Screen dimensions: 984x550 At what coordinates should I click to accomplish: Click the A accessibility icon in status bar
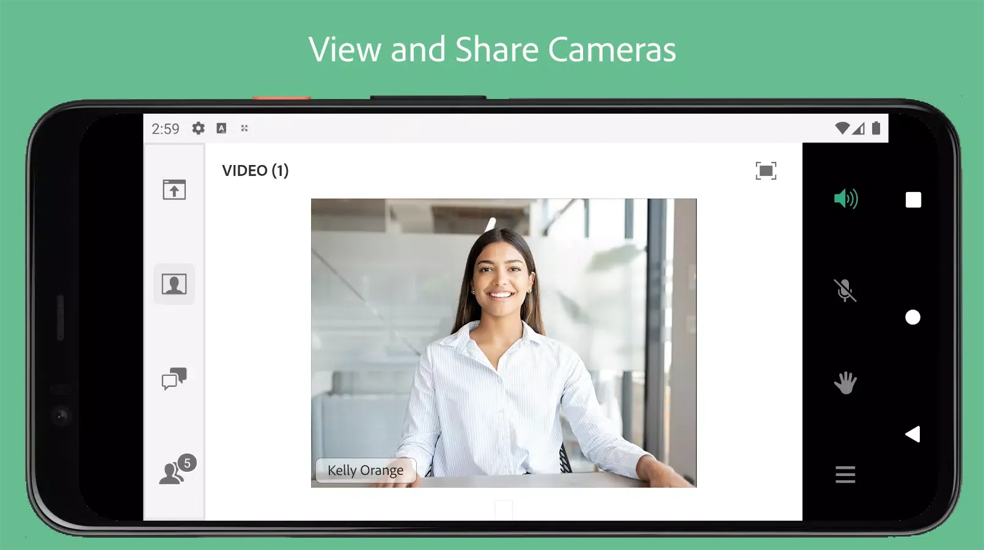221,128
